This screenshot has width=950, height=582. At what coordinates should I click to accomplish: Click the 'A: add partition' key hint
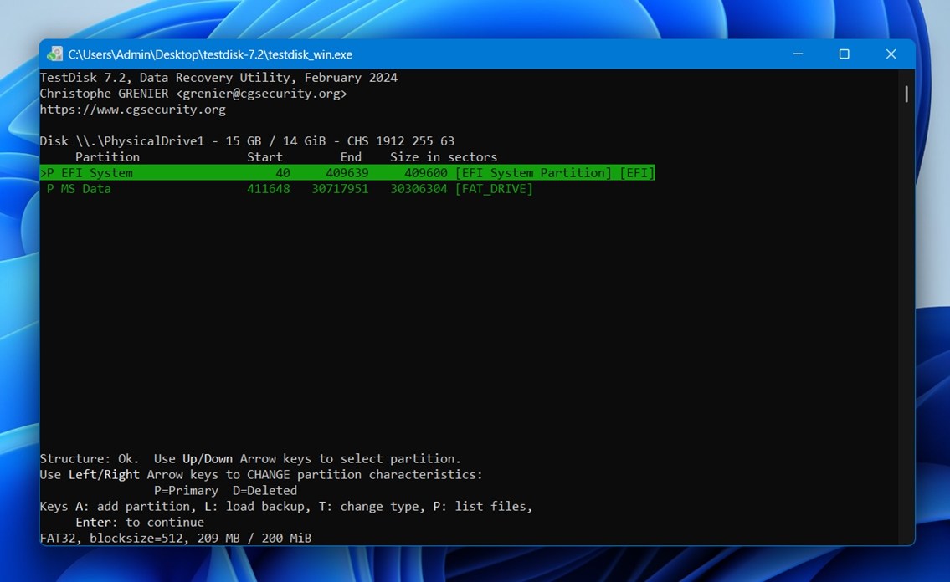coord(133,507)
